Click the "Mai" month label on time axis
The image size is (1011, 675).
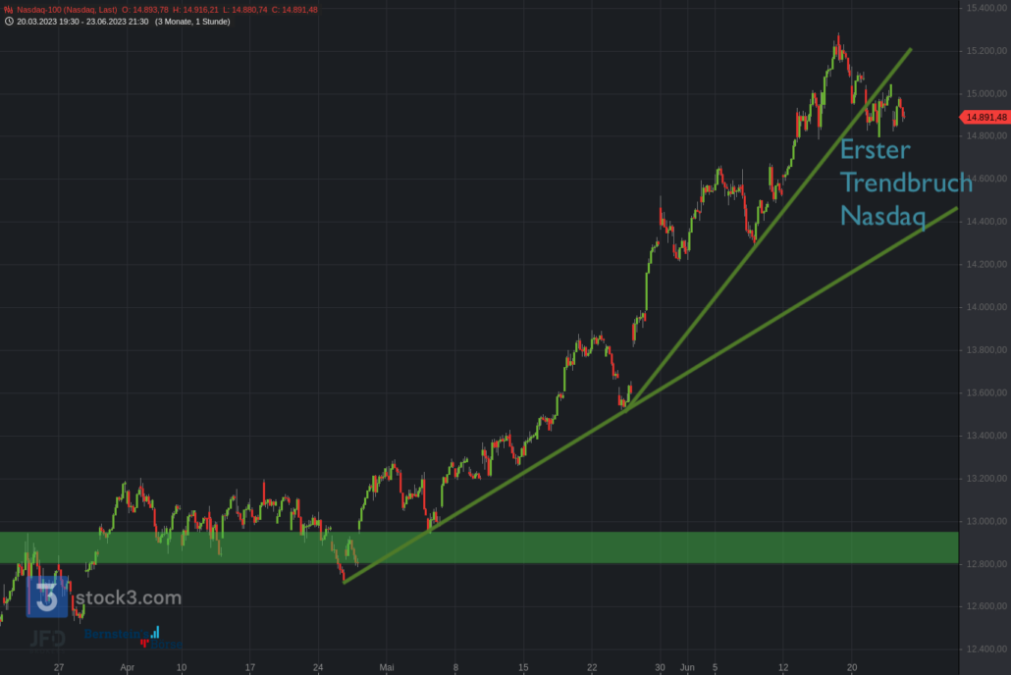tap(386, 667)
